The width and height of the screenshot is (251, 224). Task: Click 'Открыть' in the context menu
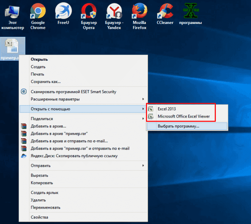pos(39,59)
